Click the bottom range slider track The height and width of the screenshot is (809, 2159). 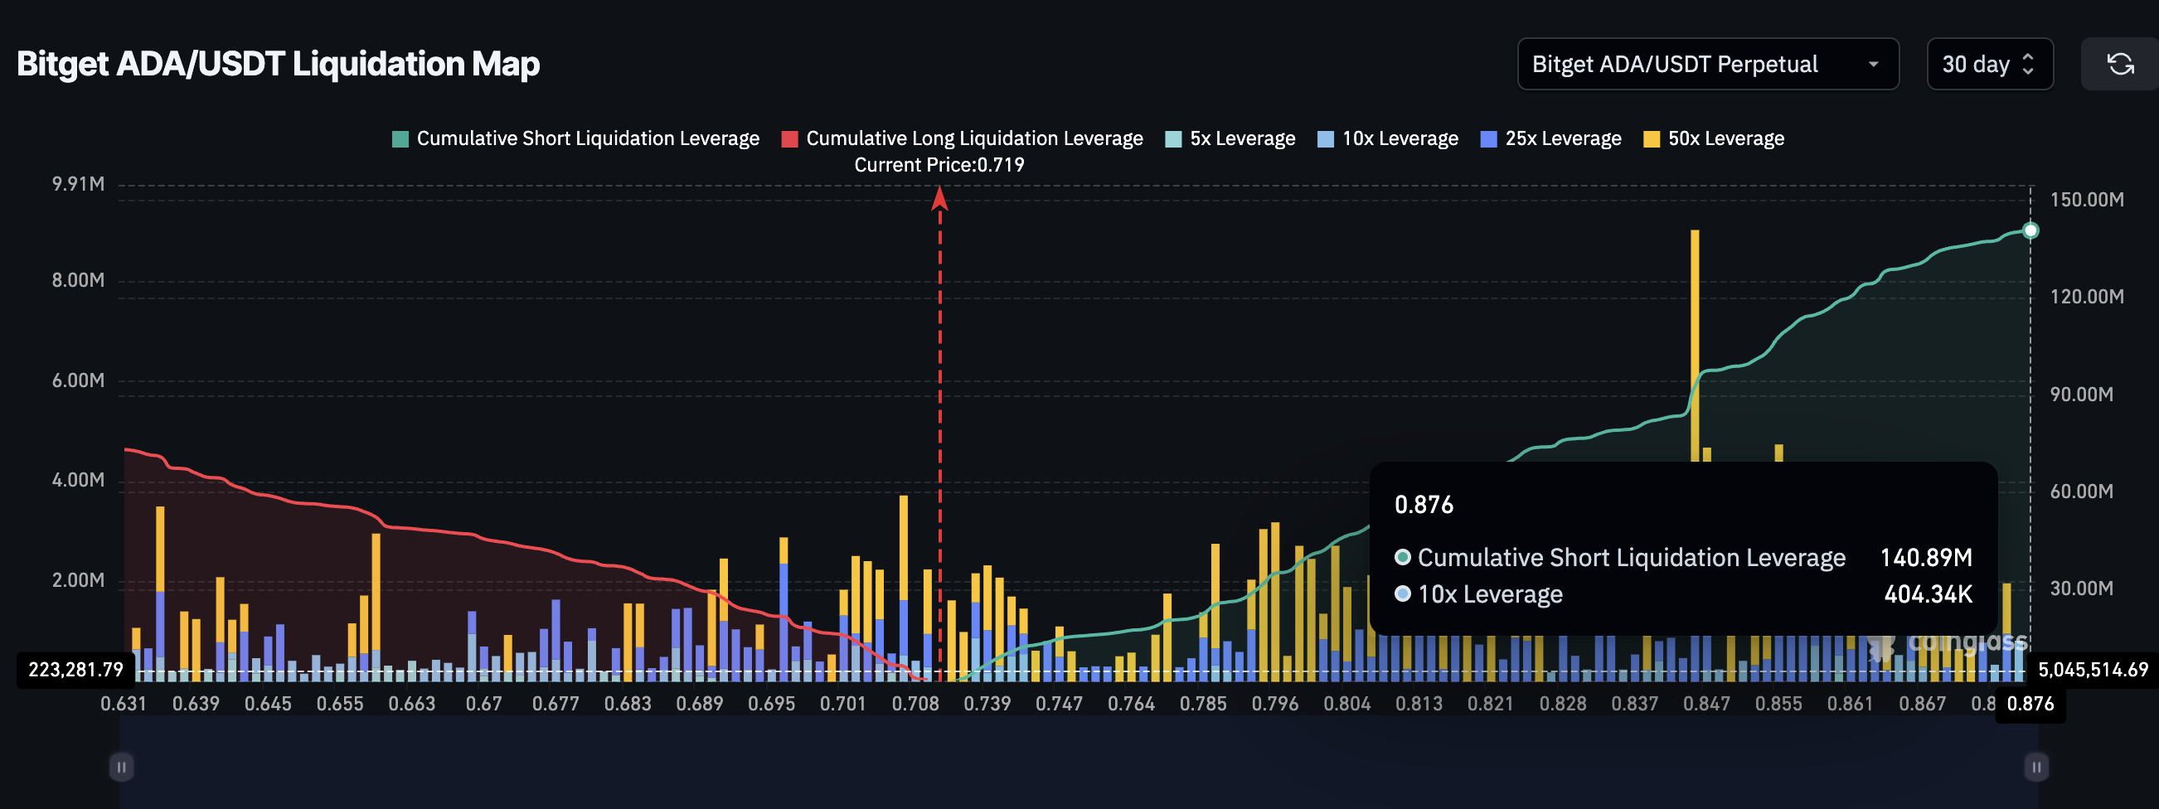[x=1079, y=765]
